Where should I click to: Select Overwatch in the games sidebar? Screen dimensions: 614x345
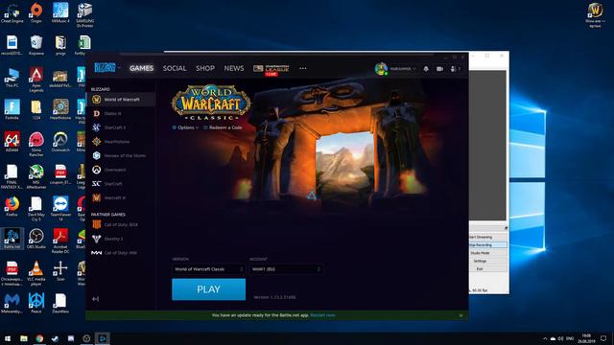click(x=121, y=170)
